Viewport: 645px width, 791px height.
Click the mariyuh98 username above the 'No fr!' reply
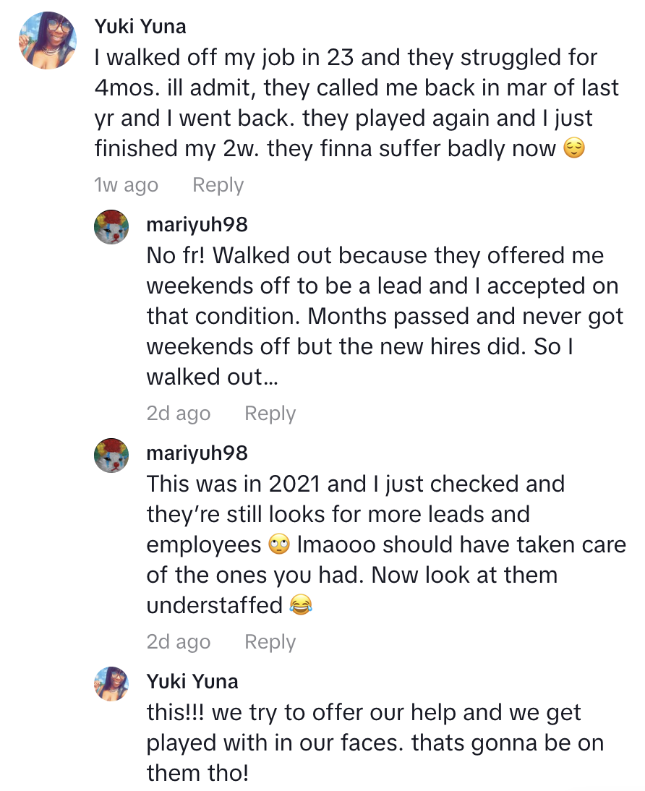[197, 224]
